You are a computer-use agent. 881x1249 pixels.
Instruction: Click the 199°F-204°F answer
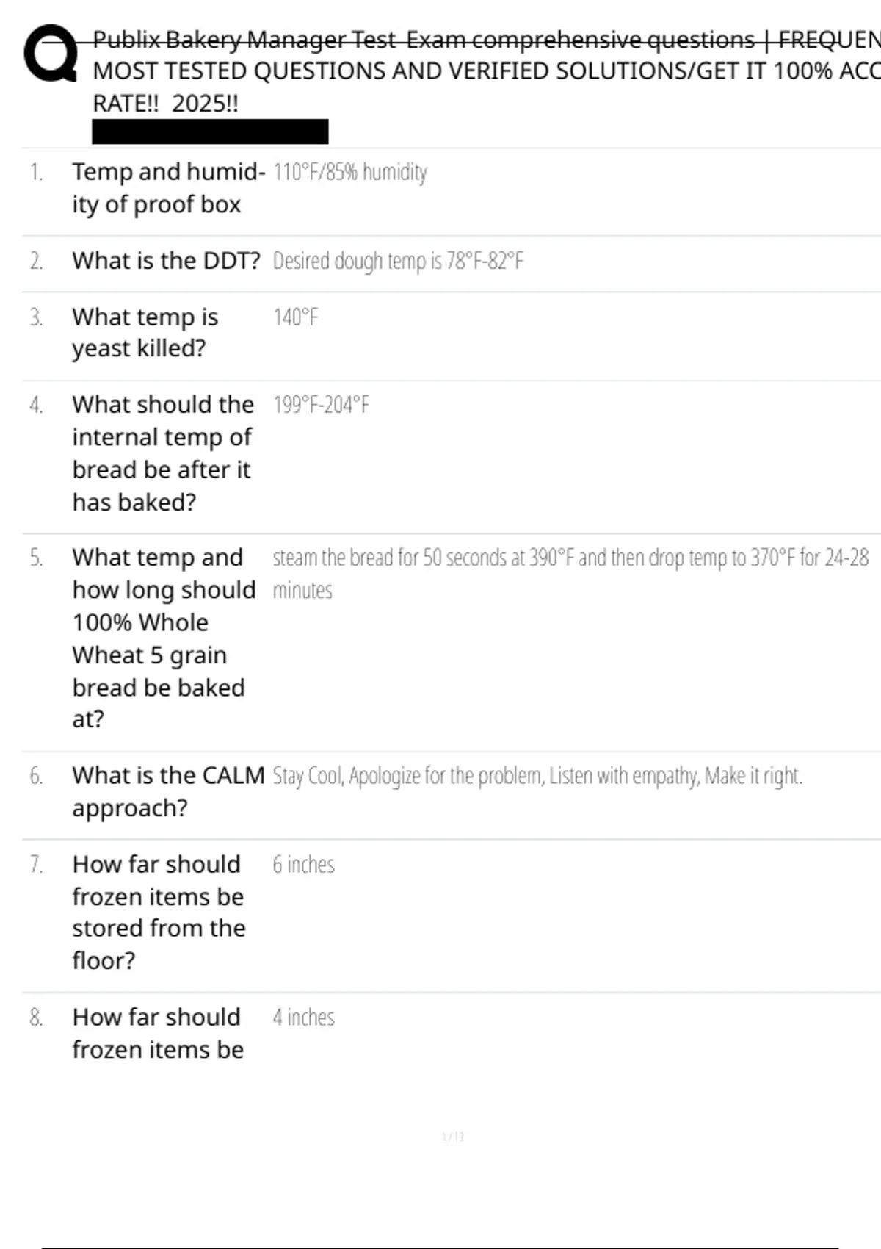click(x=321, y=405)
